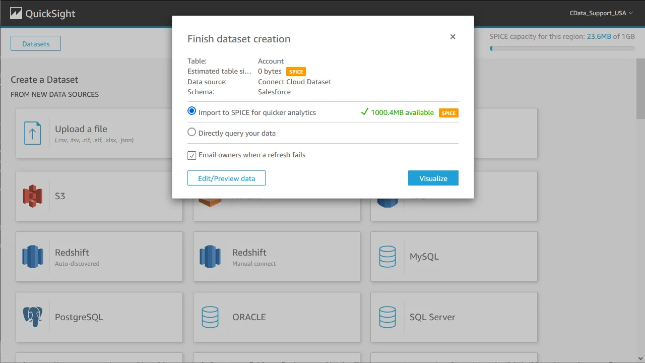
Task: Select the S3 data source icon
Action: (33, 196)
